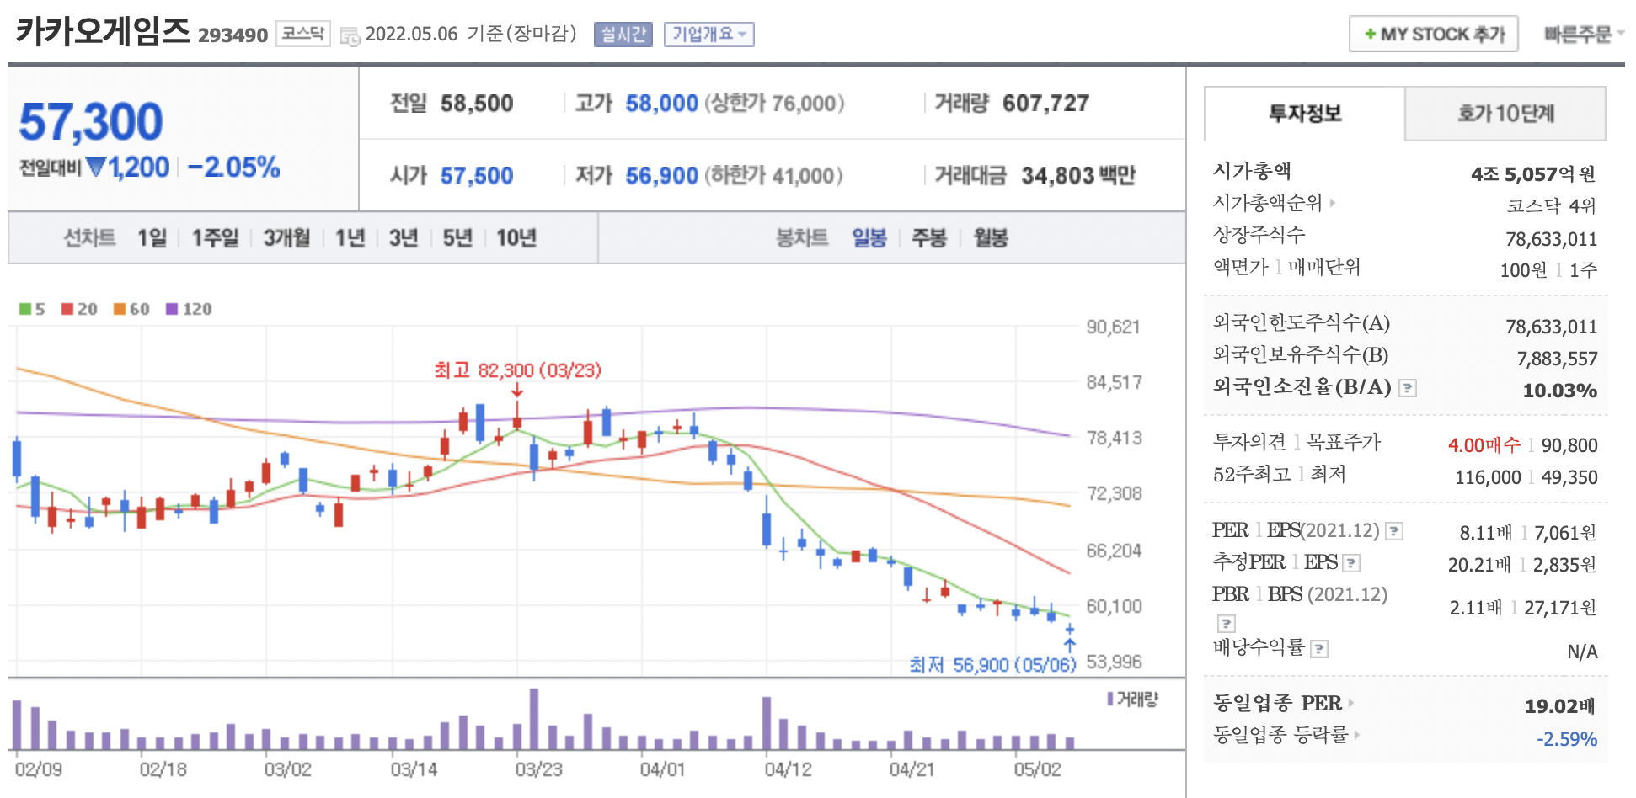
Task: Select the 1일 line chart period
Action: tap(152, 238)
